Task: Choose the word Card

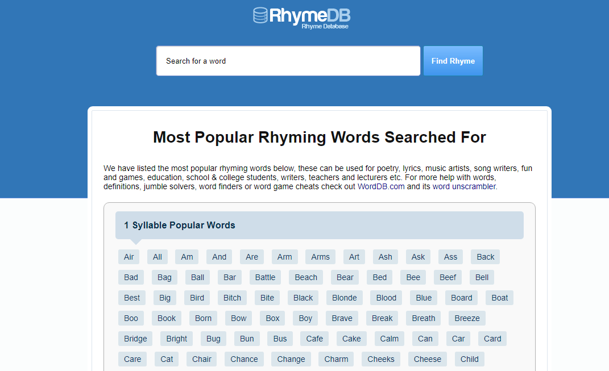Action: pyautogui.click(x=492, y=339)
